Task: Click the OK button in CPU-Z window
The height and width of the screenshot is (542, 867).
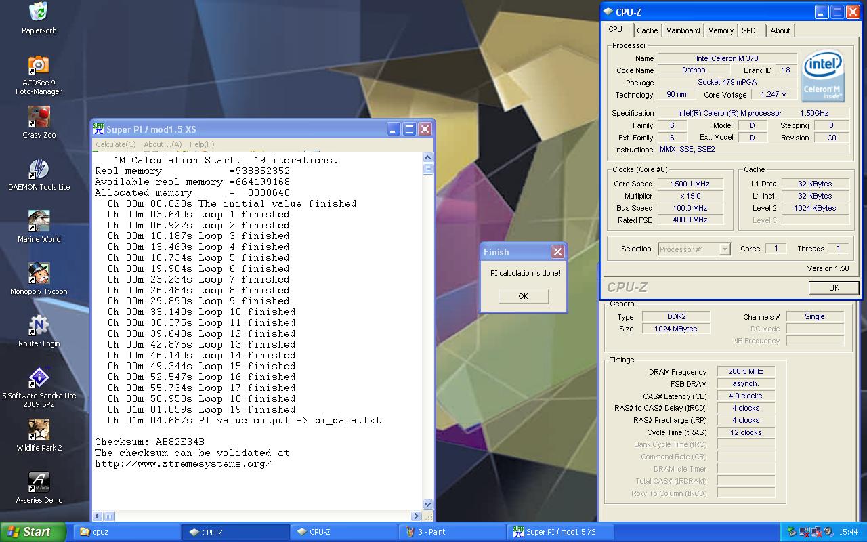Action: pos(834,287)
